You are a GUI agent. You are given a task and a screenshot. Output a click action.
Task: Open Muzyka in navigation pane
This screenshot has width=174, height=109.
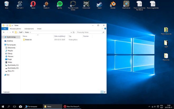[10, 51]
